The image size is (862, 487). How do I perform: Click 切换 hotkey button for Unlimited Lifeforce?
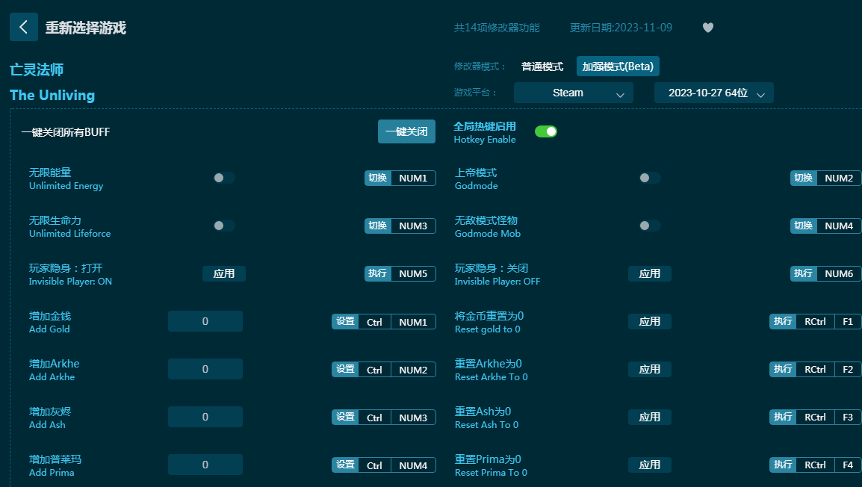pos(378,226)
